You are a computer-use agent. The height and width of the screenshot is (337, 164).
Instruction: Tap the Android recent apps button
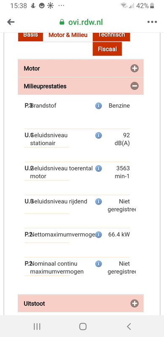coord(37,326)
